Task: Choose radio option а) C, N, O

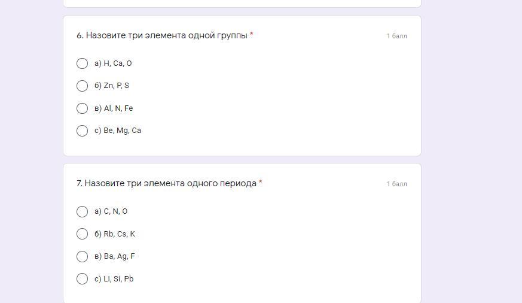Action: pyautogui.click(x=83, y=211)
